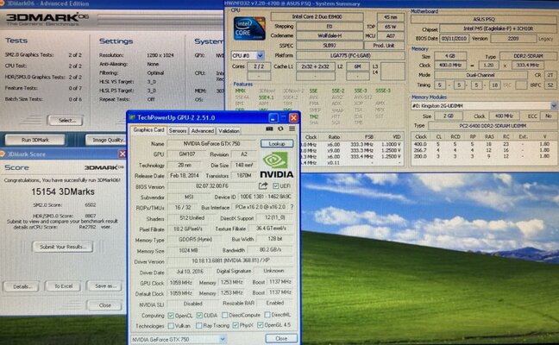559x345 pixels.
Task: Click Details... button
Action: (22, 286)
